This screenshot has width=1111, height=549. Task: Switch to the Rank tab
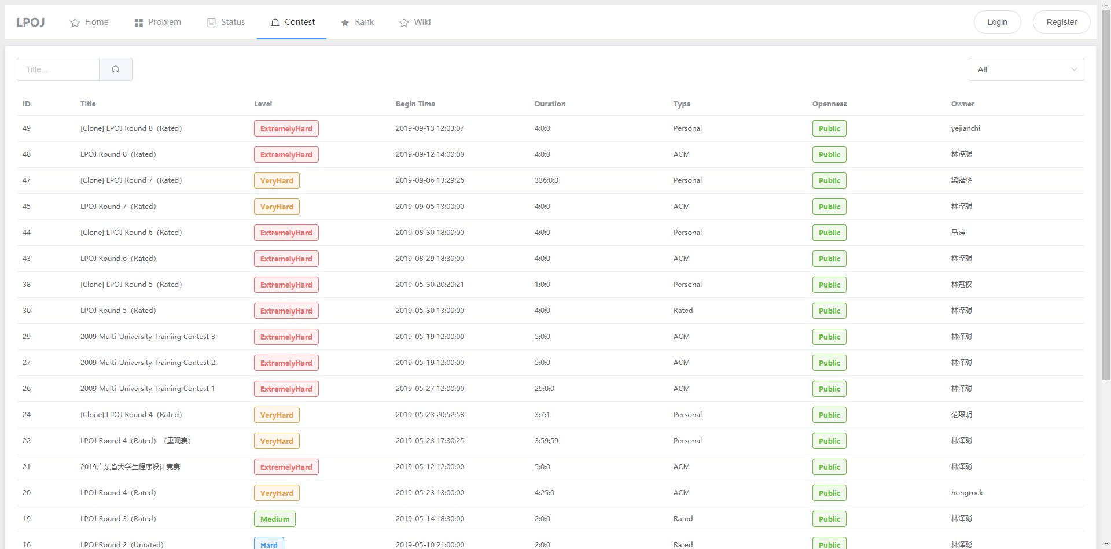click(x=365, y=22)
